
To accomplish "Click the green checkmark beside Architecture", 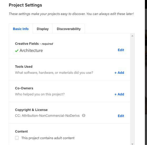I will point(17,51).
